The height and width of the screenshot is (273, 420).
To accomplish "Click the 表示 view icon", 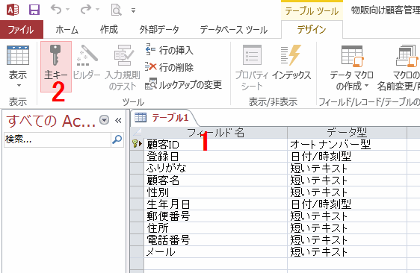I will click(18, 56).
